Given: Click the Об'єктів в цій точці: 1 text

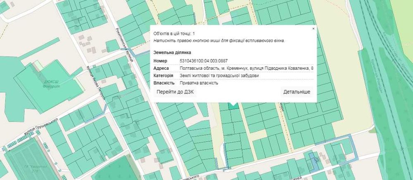Looking at the screenshot, I should (174, 34).
